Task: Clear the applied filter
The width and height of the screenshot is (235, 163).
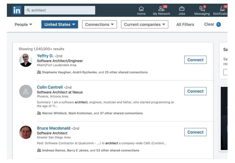Action: coord(212,25)
